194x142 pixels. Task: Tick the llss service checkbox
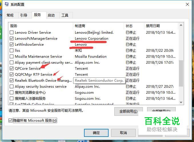pyautogui.click(x=11, y=51)
